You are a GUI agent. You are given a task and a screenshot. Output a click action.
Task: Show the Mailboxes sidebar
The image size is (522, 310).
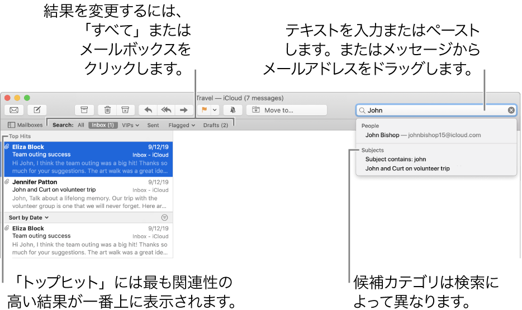click(25, 125)
